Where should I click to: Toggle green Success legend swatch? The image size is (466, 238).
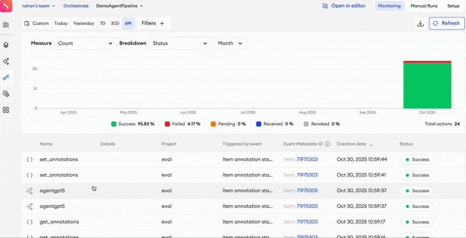coord(114,124)
